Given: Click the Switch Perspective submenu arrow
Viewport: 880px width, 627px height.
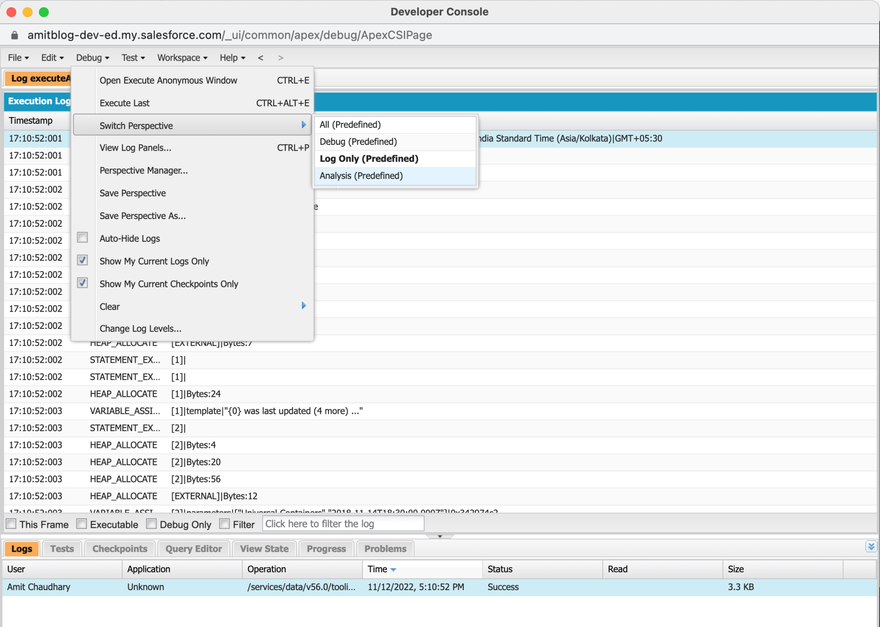Looking at the screenshot, I should pos(304,125).
